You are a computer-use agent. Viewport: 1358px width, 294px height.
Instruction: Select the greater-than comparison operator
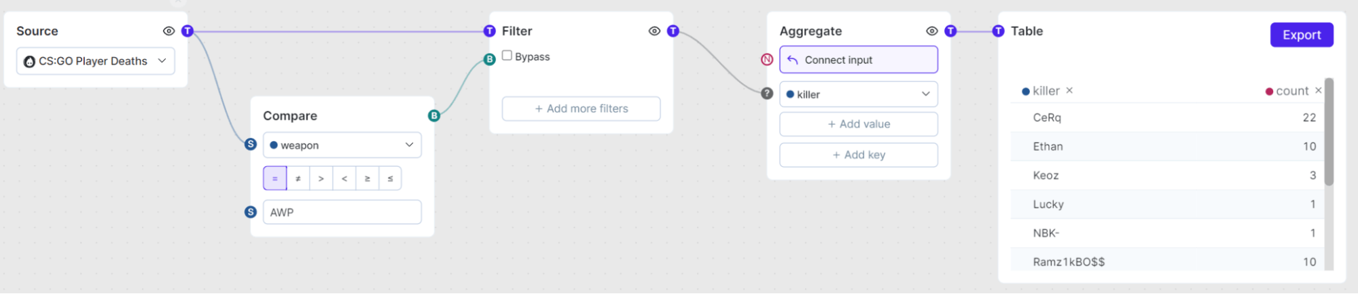point(321,179)
